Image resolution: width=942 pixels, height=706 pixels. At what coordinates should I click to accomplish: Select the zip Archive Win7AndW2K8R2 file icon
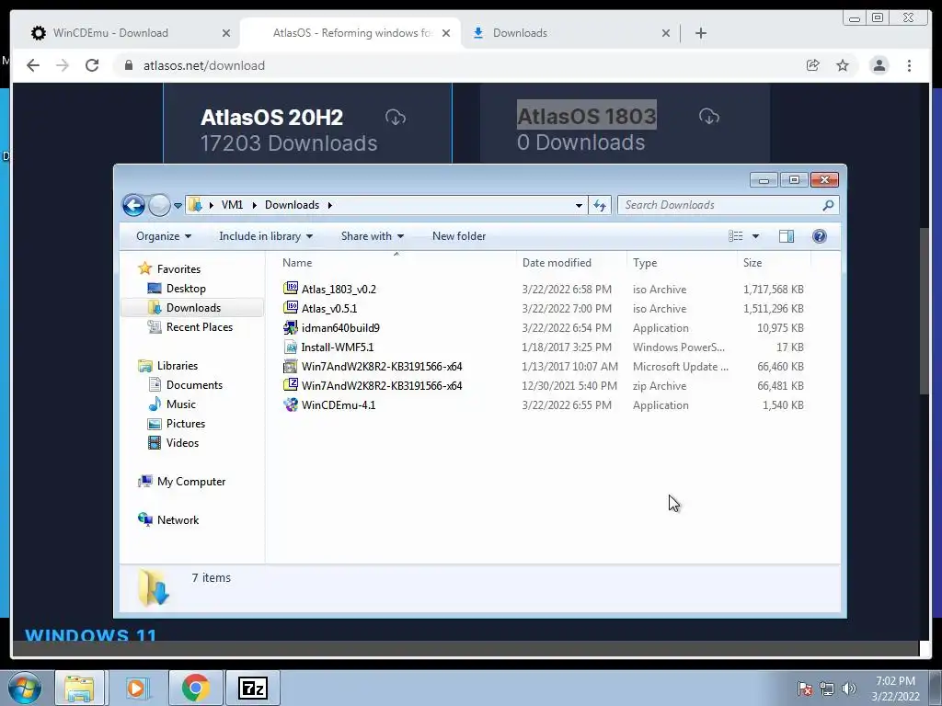pos(291,385)
